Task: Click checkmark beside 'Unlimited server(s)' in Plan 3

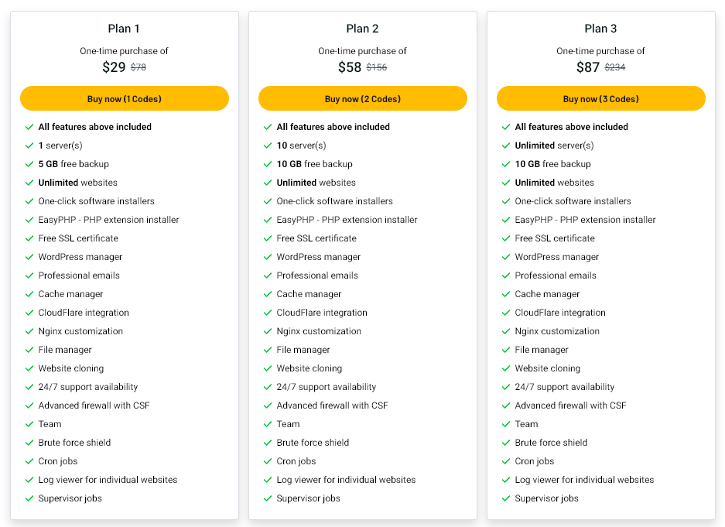Action: click(x=506, y=145)
